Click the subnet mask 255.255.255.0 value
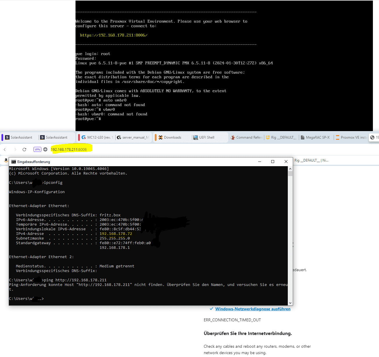This screenshot has width=379, height=357. (115, 238)
